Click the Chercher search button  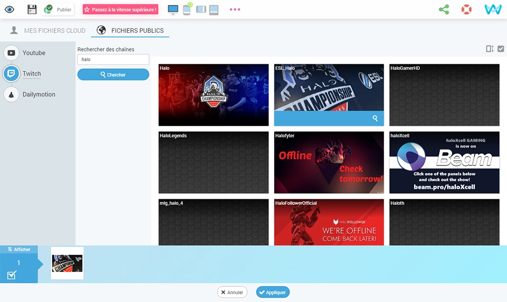(113, 75)
